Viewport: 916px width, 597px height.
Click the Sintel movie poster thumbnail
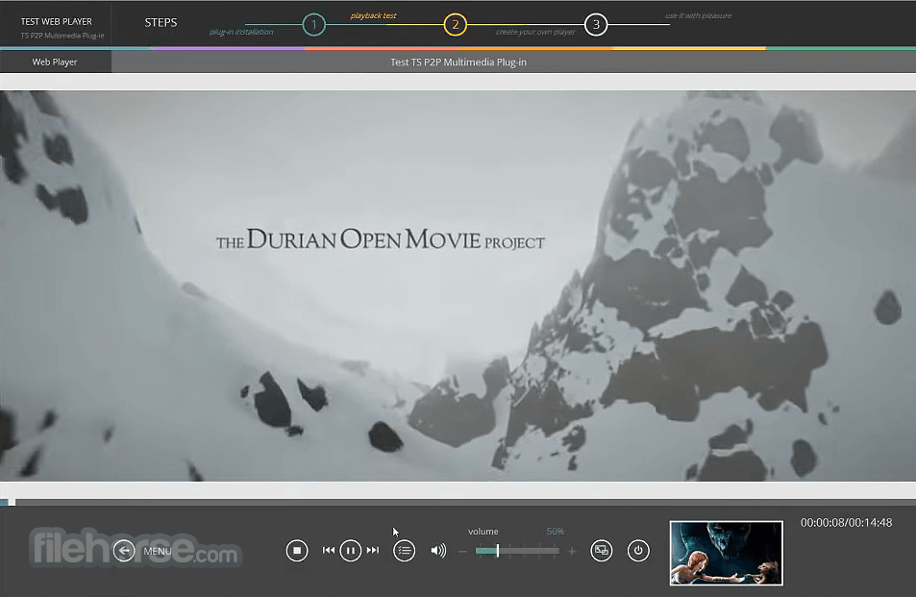coord(726,553)
